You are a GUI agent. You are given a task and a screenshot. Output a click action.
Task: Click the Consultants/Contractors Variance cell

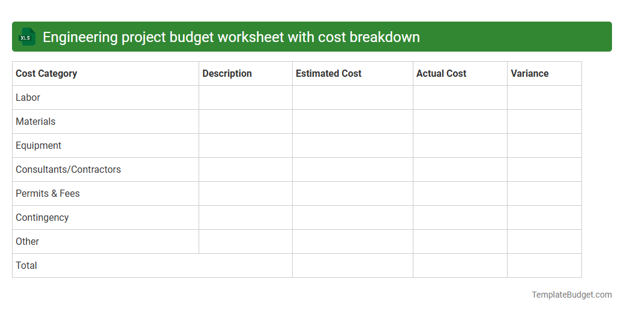click(544, 170)
